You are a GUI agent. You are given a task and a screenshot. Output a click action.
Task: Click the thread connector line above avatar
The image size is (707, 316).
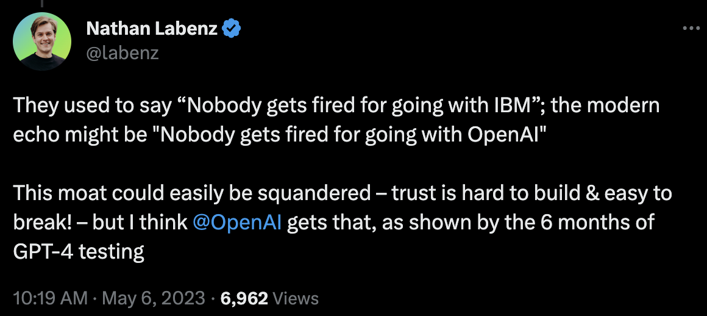tap(42, 4)
